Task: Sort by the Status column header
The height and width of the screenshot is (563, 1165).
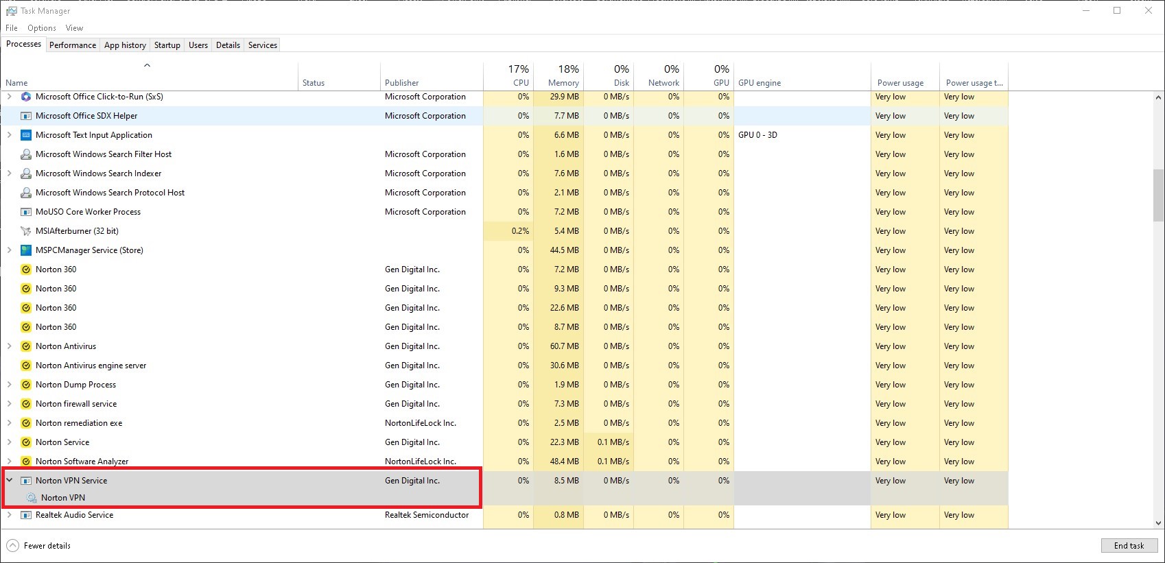Action: pyautogui.click(x=339, y=75)
